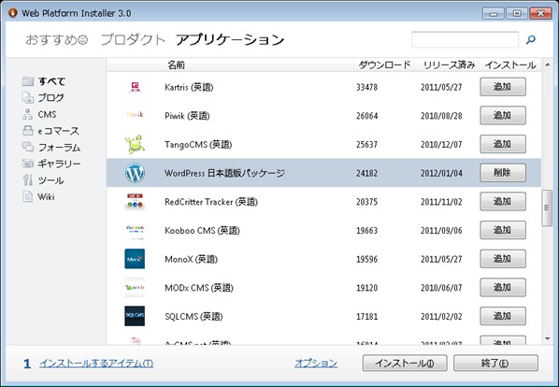Click the vertical scrollbar thumb
Viewport: 559px width, 387px height.
click(547, 208)
